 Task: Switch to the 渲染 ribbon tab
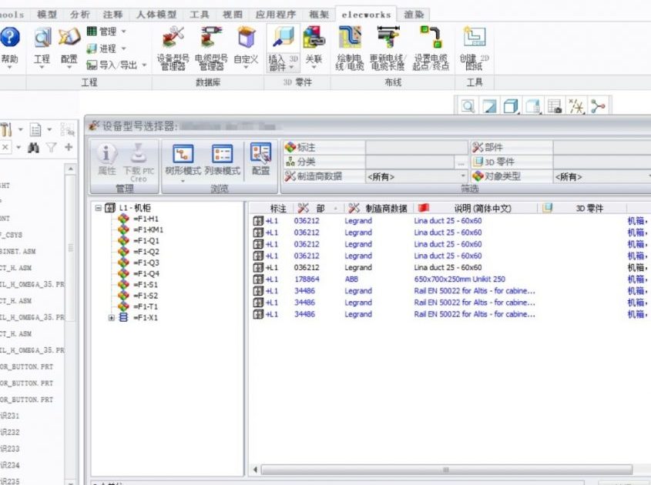pos(414,15)
